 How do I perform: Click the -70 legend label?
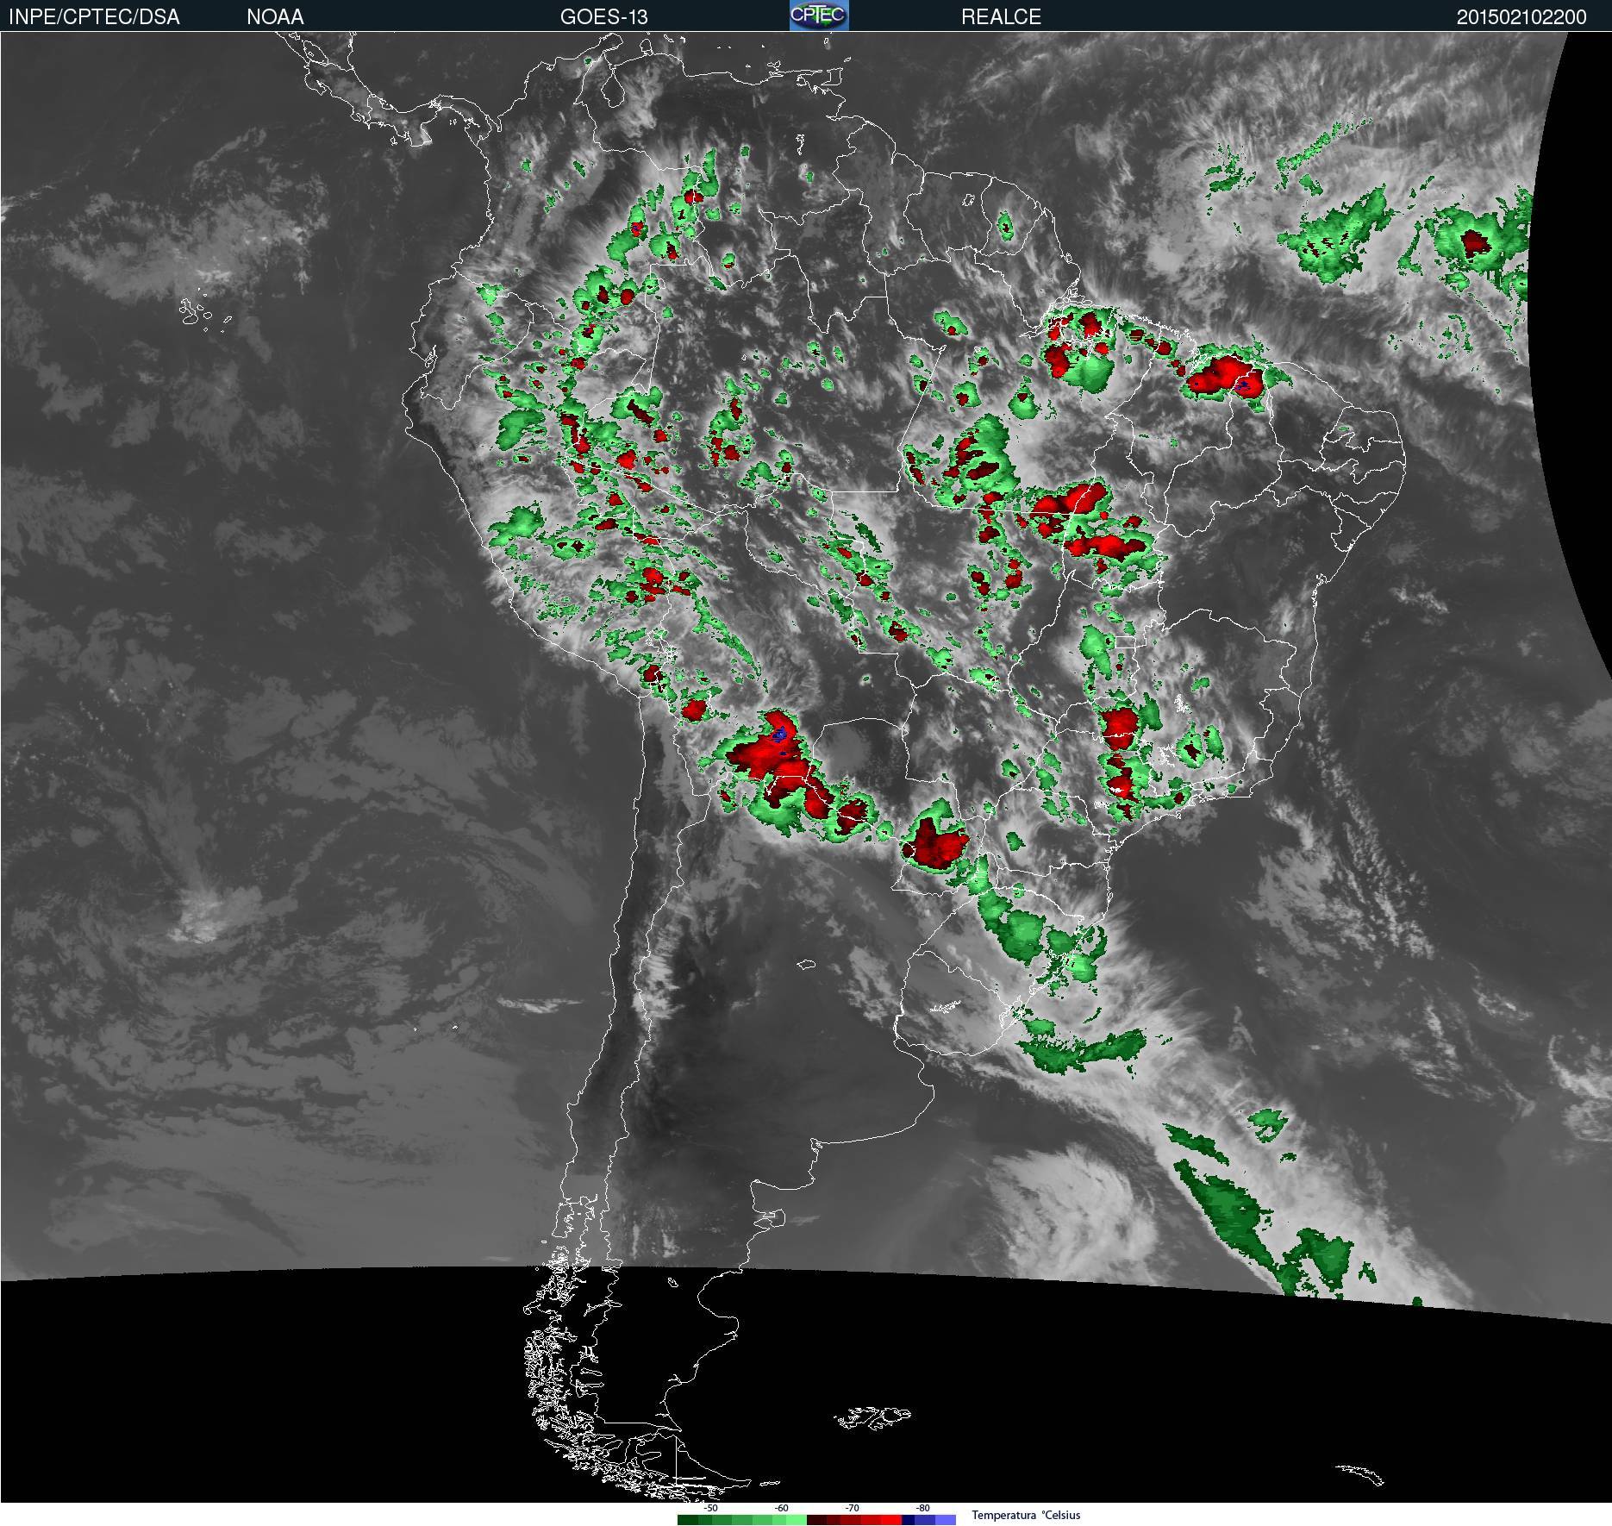tap(852, 1508)
